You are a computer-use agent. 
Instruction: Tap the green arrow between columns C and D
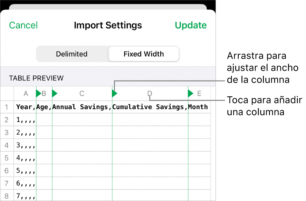114,93
